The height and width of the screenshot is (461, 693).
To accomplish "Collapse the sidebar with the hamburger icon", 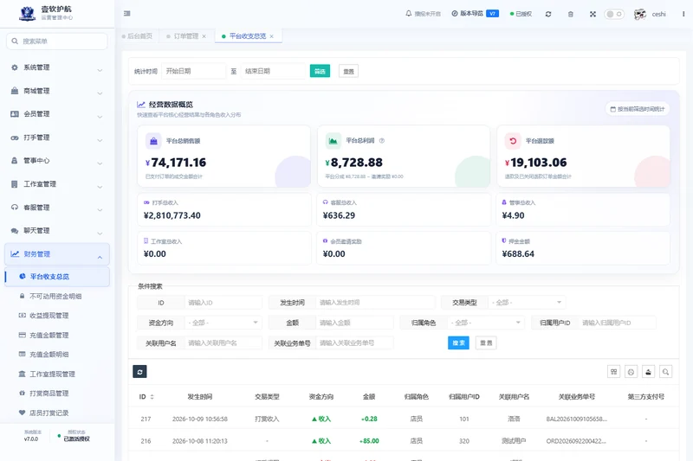I will pyautogui.click(x=126, y=14).
